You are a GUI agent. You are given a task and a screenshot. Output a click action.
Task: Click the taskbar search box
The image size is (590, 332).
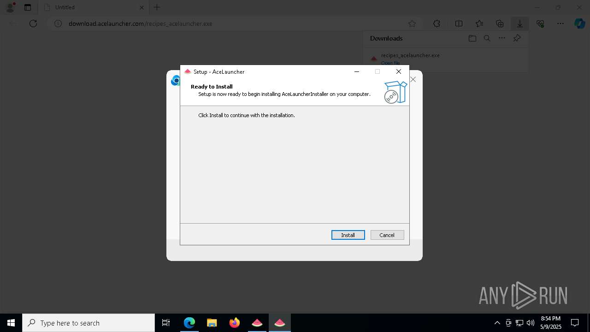[x=88, y=323]
